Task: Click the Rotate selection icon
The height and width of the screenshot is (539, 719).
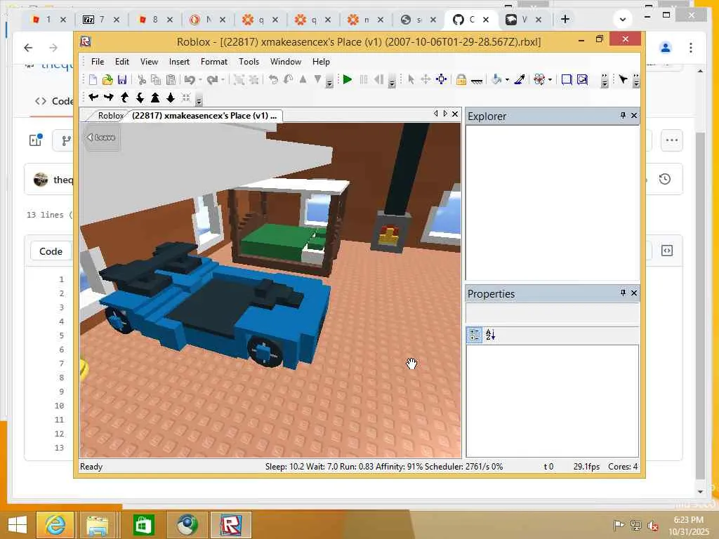Action: (273, 80)
